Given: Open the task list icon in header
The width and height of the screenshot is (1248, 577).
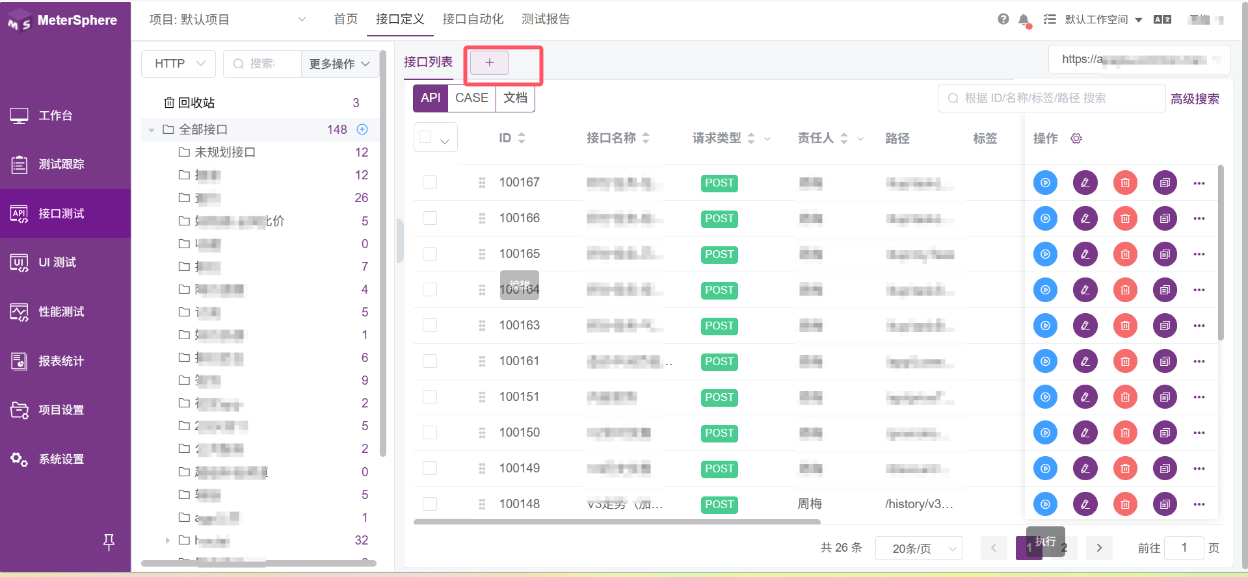Looking at the screenshot, I should pos(1050,19).
